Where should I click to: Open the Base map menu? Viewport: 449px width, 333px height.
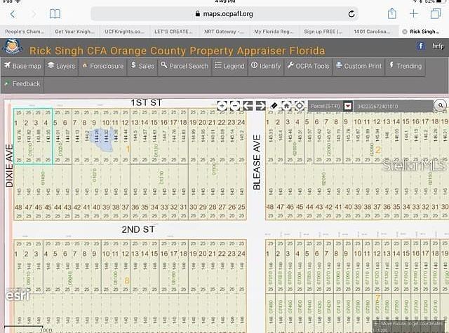22,66
